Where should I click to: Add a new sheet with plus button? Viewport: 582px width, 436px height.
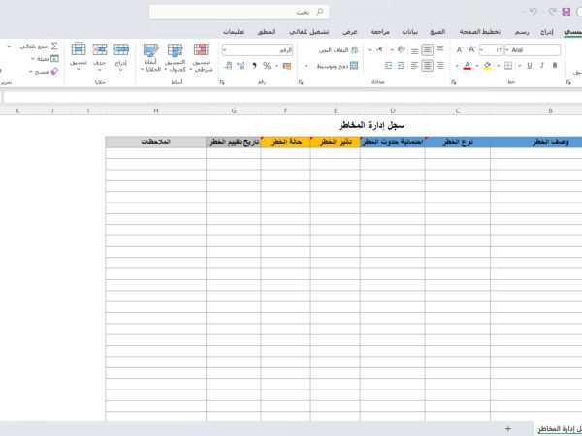(x=507, y=427)
